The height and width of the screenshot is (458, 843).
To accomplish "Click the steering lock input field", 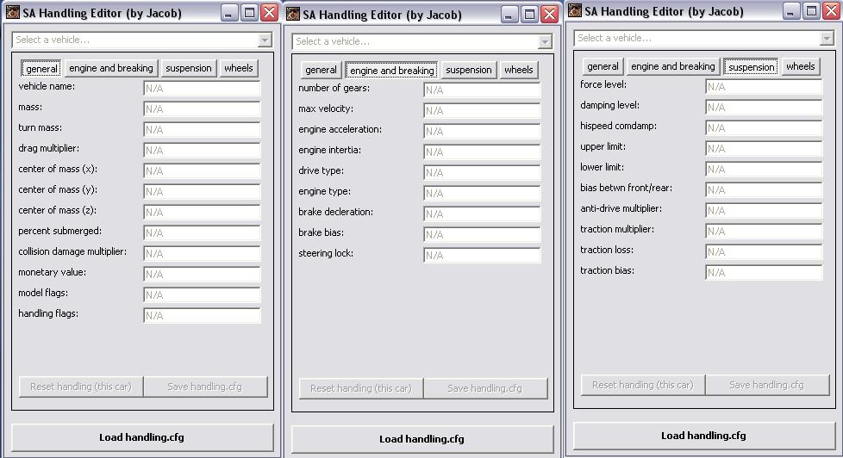I will [482, 255].
